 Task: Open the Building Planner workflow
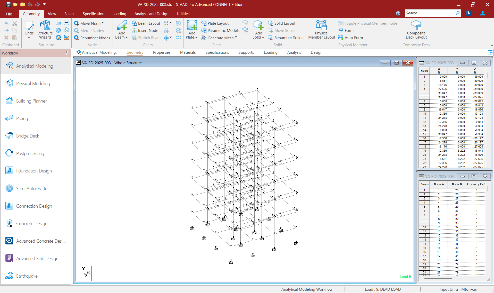pos(36,101)
